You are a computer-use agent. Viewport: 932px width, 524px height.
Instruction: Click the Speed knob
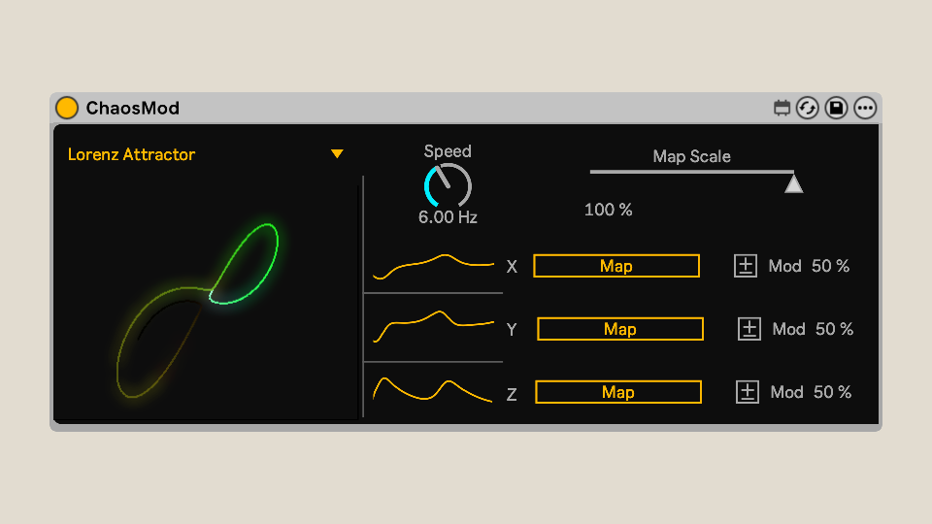[448, 184]
